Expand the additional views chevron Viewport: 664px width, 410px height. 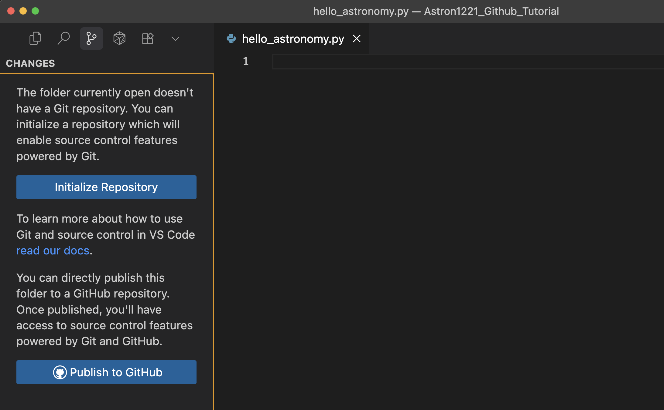pos(176,39)
